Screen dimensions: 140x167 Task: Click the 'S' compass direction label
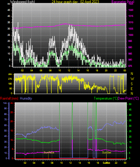[x=132, y=84]
